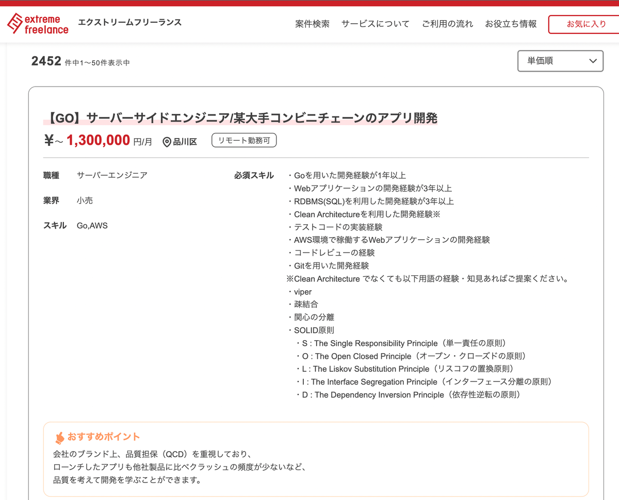Click the viper bullet line
Viewport: 619px width, 500px height.
[299, 292]
